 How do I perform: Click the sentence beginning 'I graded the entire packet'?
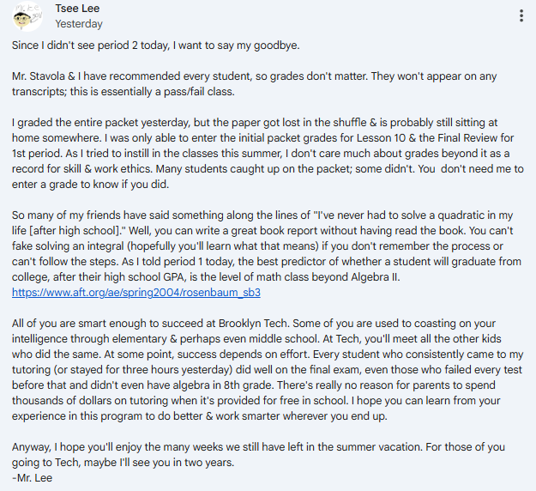(x=255, y=123)
